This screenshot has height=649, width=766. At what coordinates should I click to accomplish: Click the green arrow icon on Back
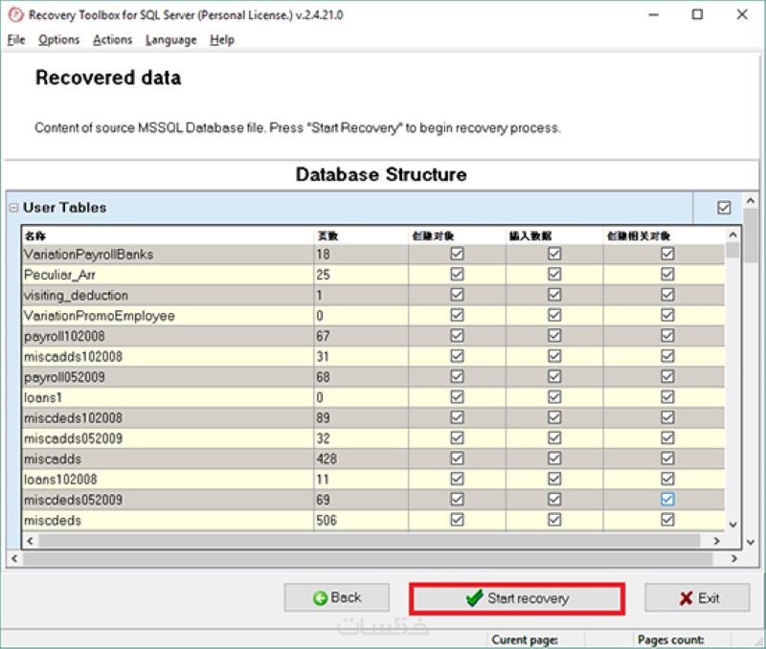[320, 598]
